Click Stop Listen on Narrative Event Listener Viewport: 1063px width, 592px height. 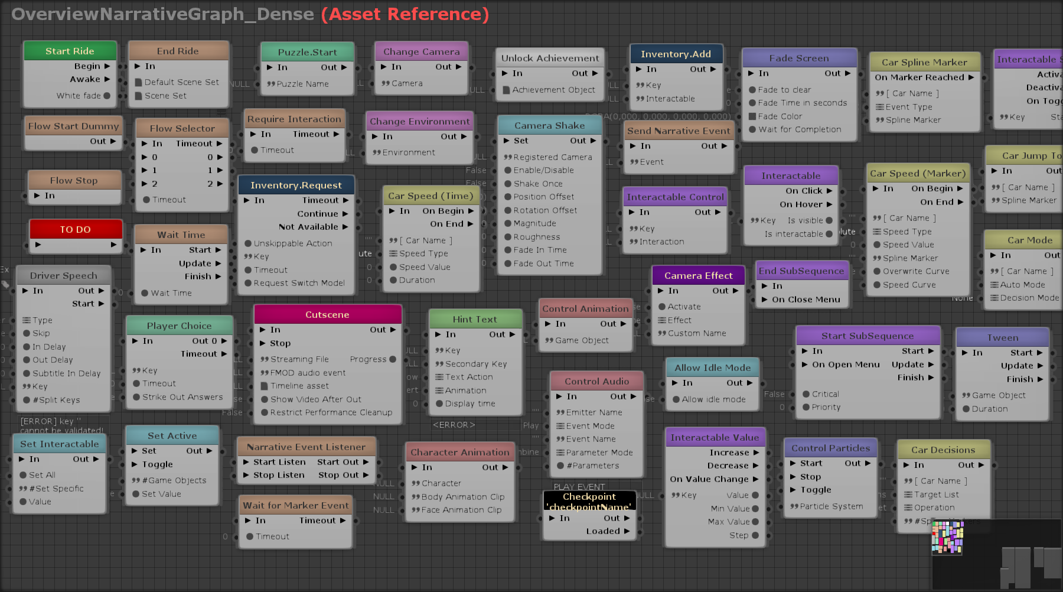[278, 475]
